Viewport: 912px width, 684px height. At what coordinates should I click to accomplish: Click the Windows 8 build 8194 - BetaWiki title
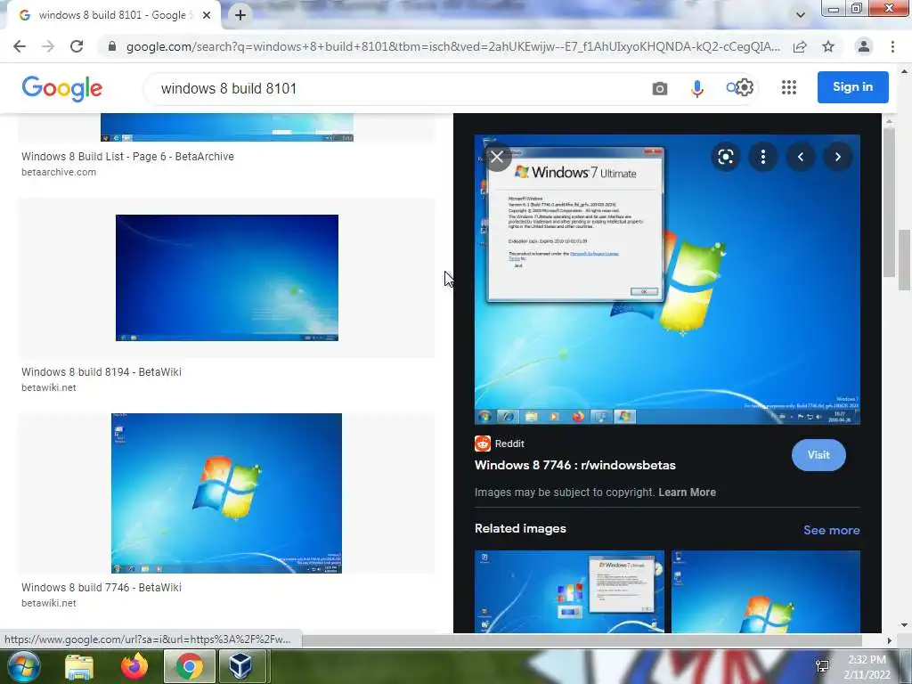click(x=102, y=372)
